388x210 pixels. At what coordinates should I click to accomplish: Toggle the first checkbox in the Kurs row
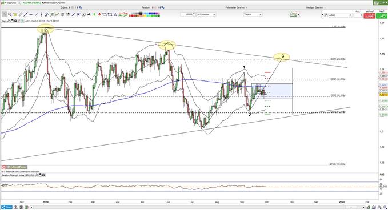click(x=19, y=21)
